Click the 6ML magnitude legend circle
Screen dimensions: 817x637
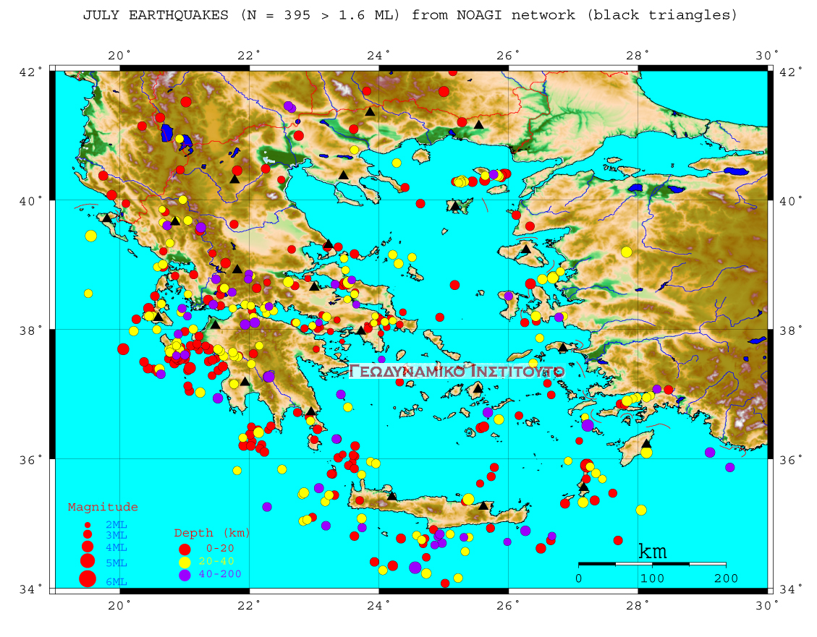[x=88, y=578]
